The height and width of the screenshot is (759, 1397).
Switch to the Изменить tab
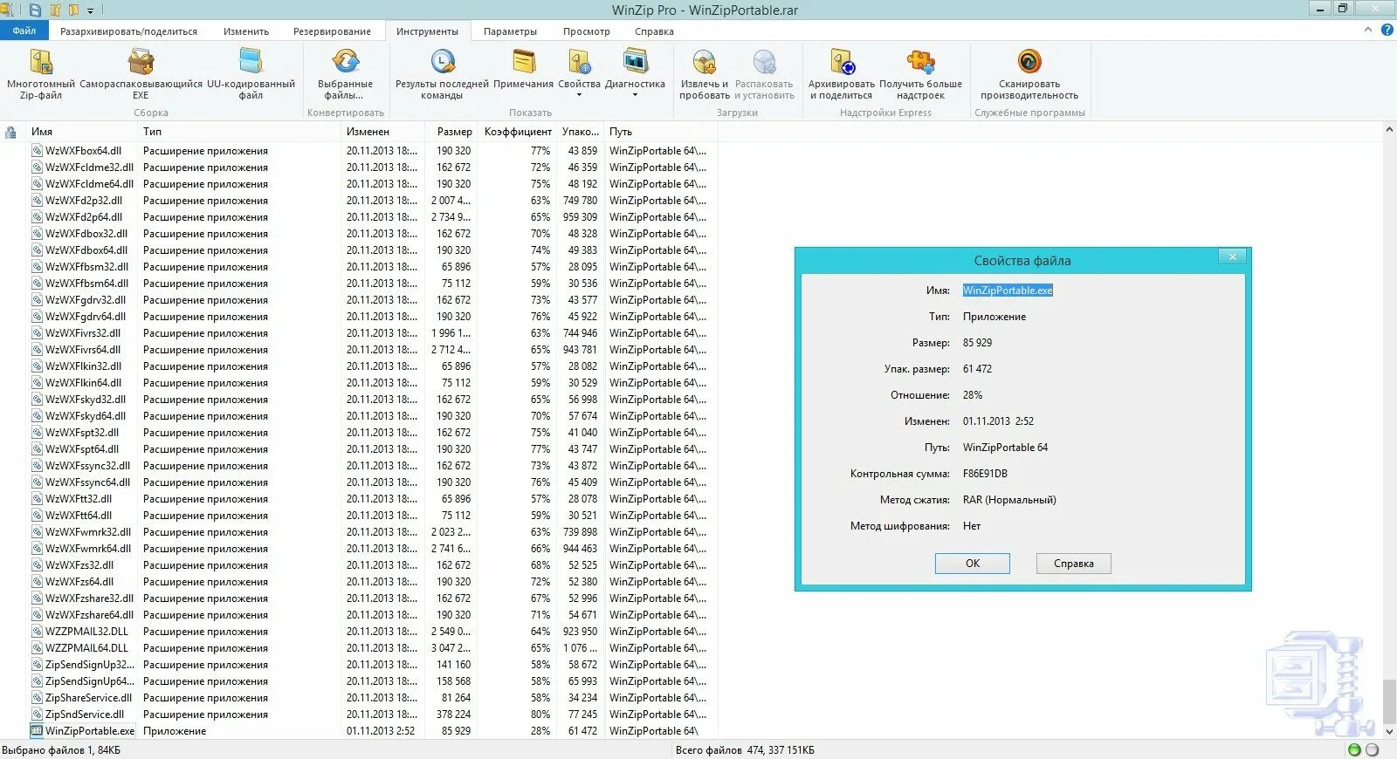coord(246,31)
